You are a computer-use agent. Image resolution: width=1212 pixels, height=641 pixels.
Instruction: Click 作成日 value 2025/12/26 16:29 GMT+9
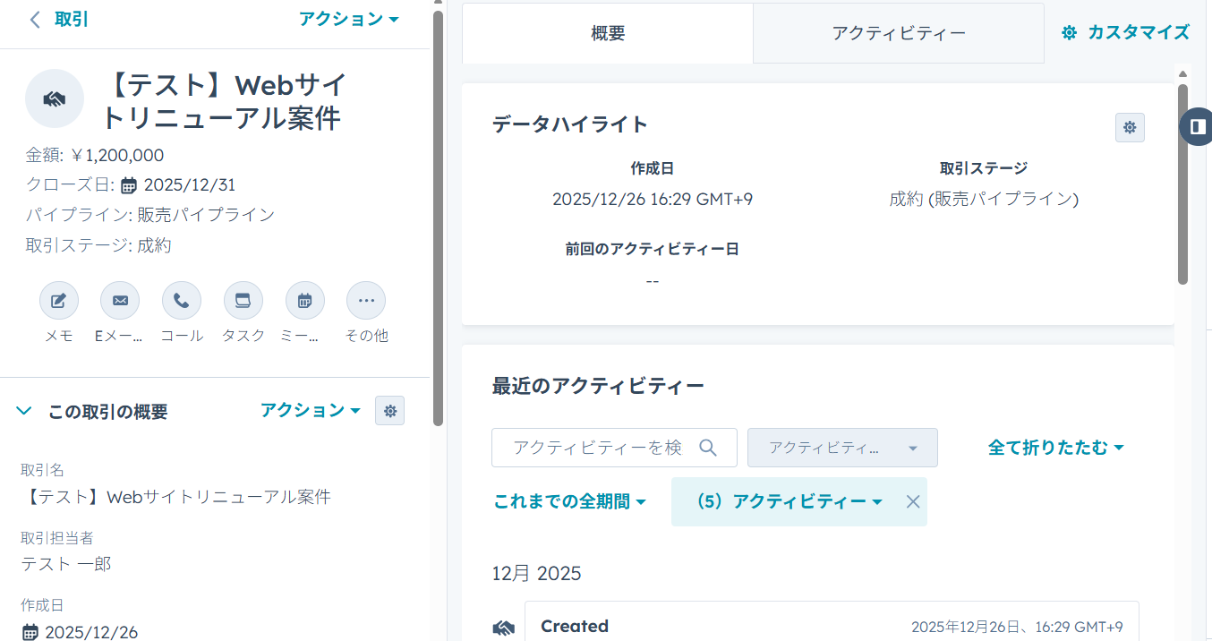653,199
